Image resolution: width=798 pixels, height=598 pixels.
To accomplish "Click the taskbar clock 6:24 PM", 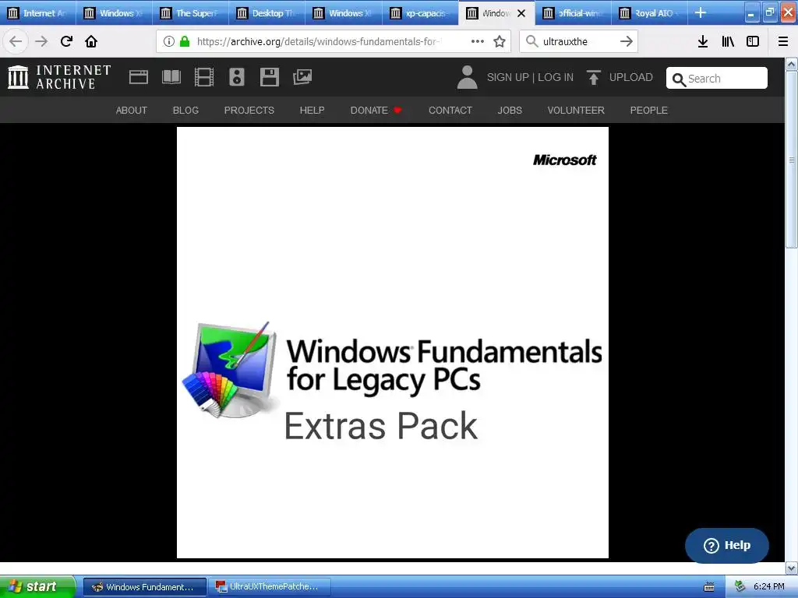I will pyautogui.click(x=768, y=586).
